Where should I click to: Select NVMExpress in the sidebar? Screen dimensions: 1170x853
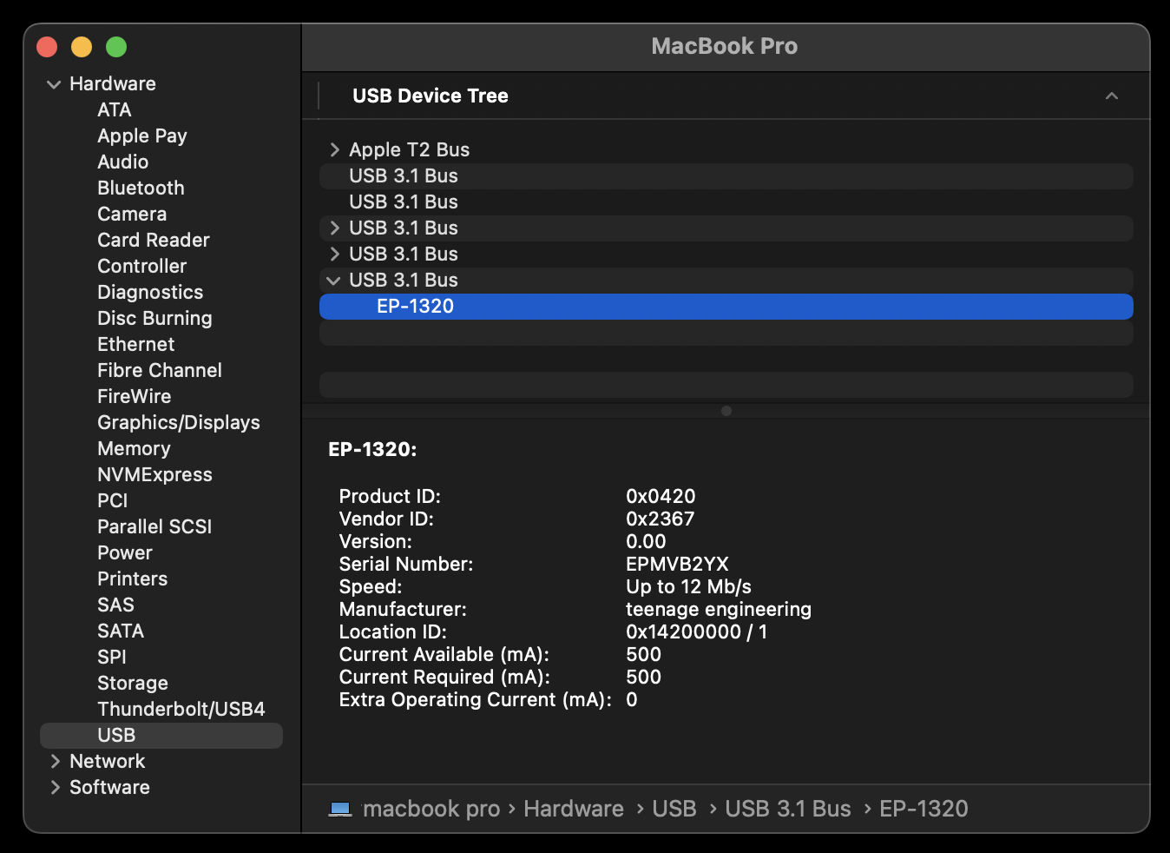pyautogui.click(x=154, y=475)
